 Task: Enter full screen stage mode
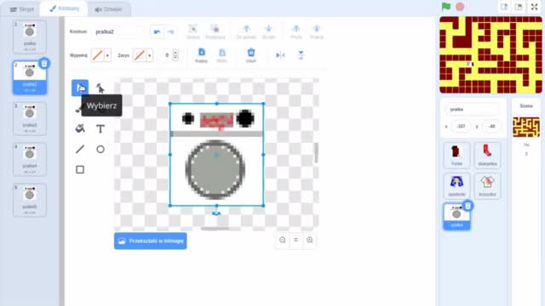click(x=534, y=7)
